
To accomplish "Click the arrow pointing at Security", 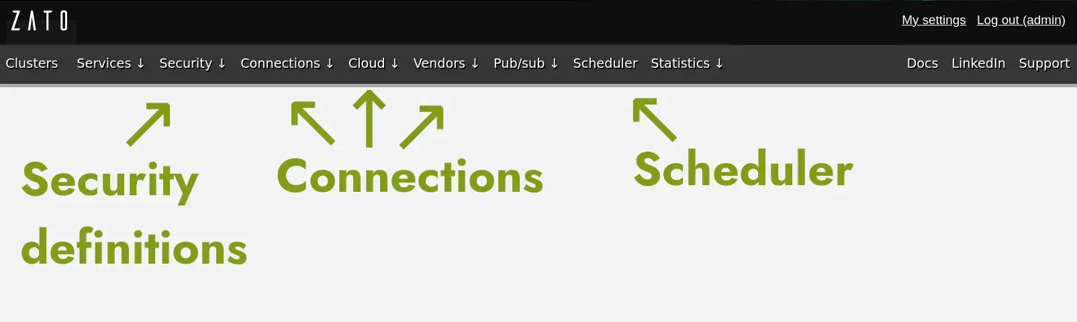I will (x=149, y=123).
